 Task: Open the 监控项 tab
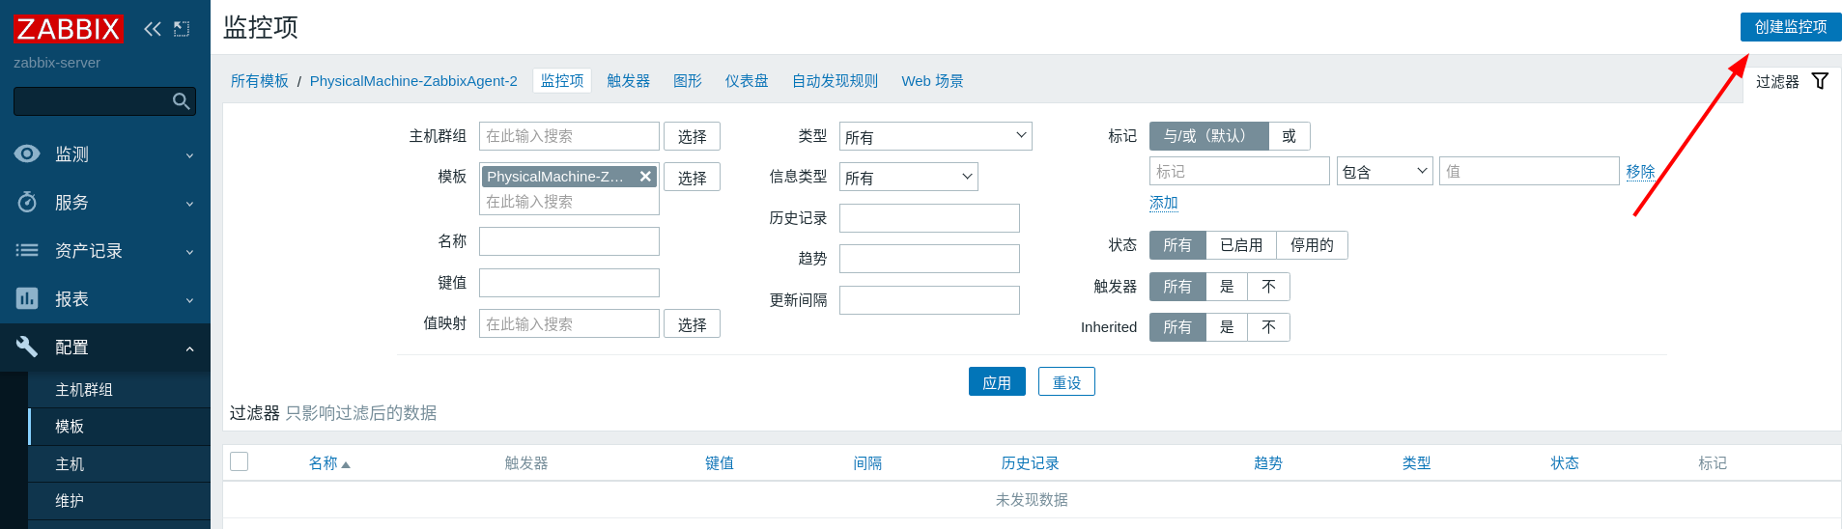(562, 81)
